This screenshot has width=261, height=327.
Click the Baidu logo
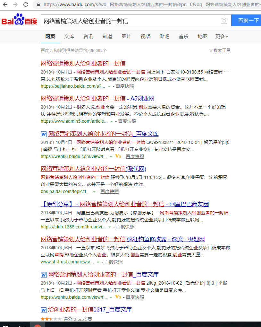click(x=19, y=21)
